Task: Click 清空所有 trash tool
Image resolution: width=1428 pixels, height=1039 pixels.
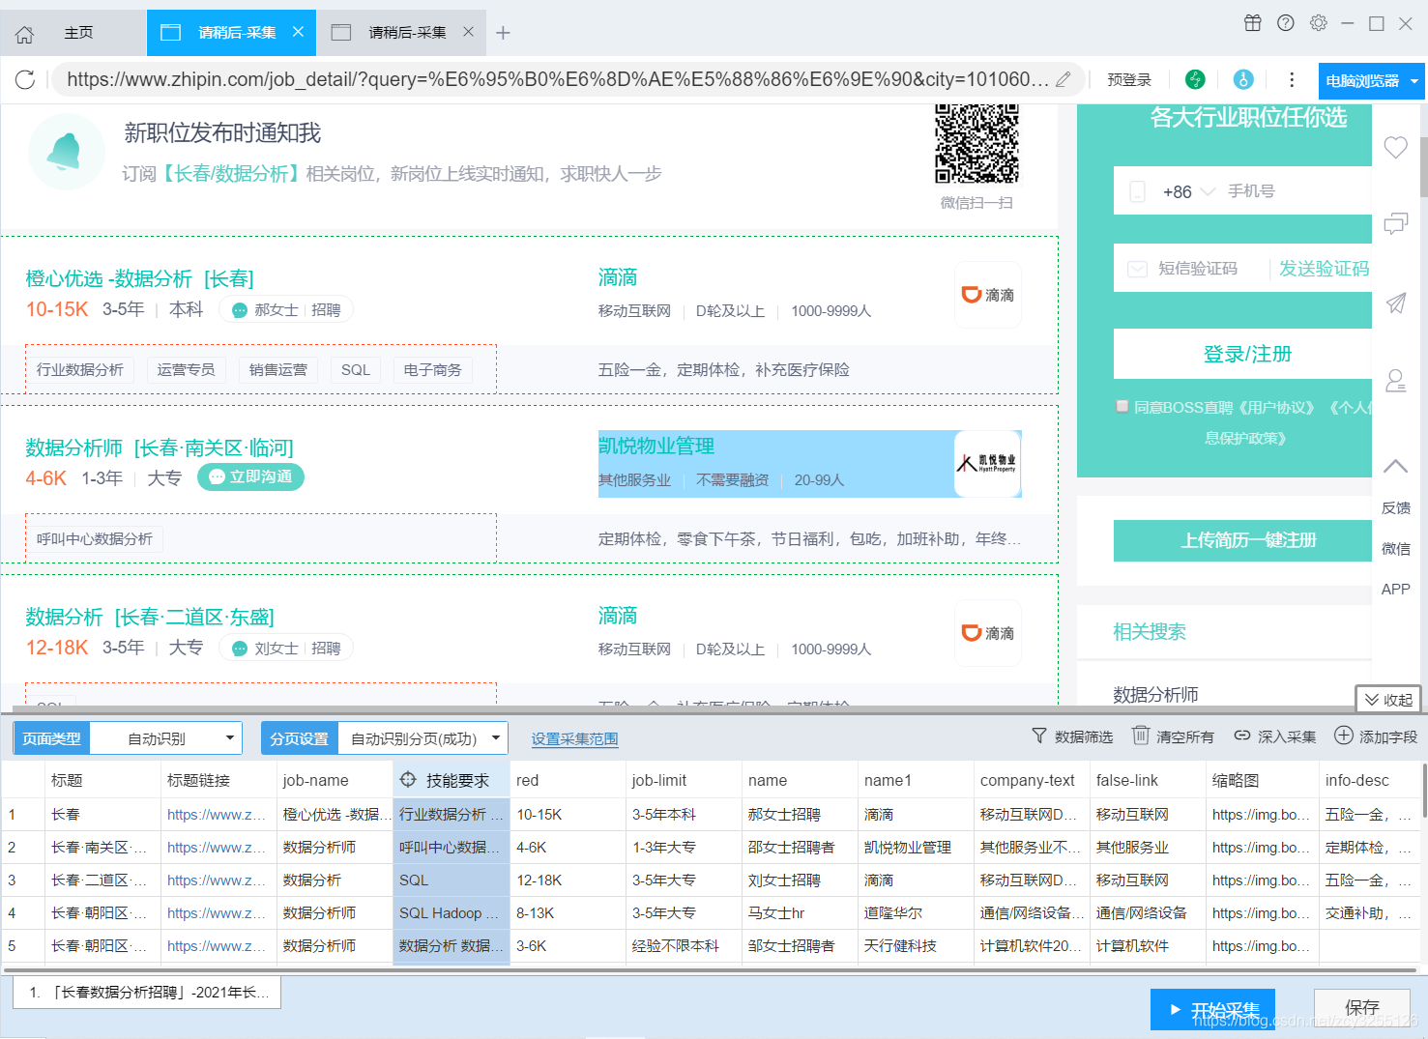Action: pos(1173,736)
